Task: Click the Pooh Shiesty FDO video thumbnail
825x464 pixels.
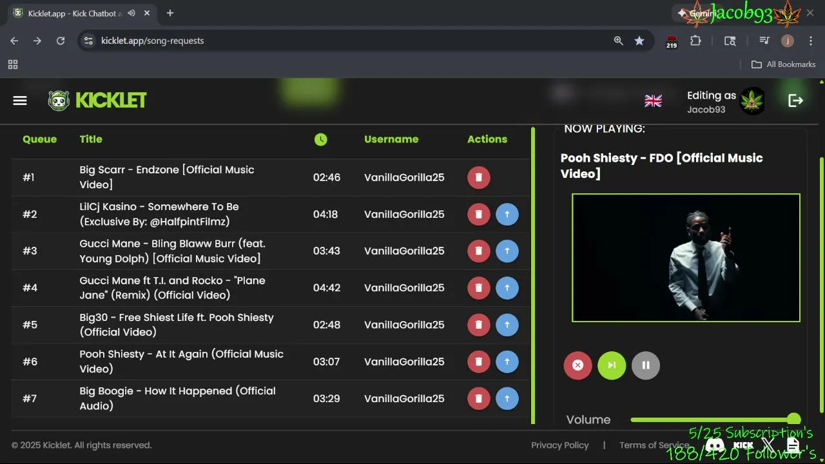Action: [x=686, y=258]
